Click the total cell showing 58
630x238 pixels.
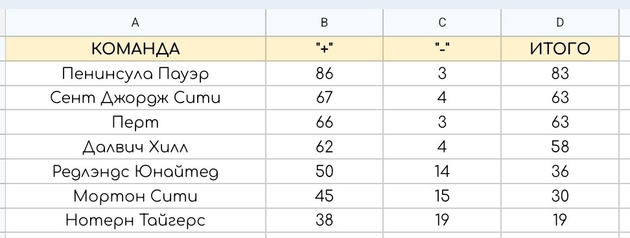[560, 147]
